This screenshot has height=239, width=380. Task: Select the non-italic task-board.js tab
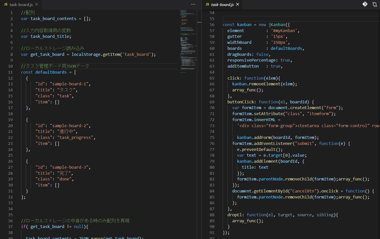click(21, 5)
